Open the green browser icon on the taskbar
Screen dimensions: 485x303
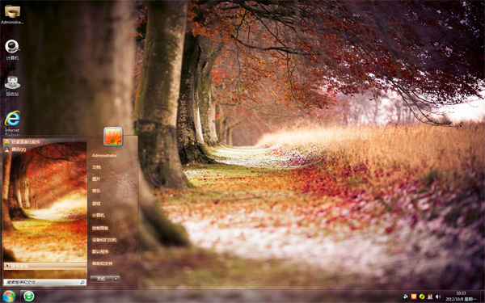(29, 297)
